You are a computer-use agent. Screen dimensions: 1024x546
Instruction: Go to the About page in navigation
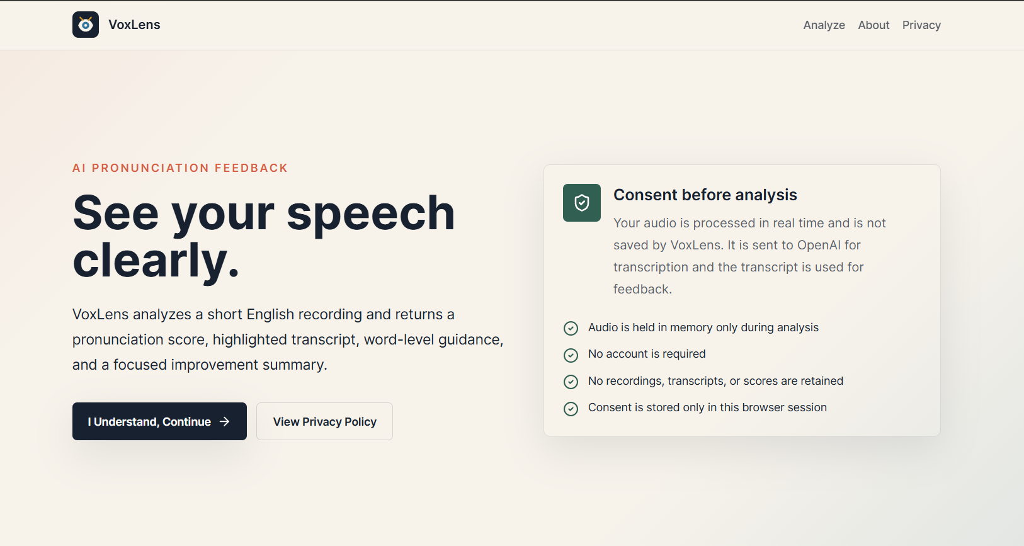(x=873, y=25)
